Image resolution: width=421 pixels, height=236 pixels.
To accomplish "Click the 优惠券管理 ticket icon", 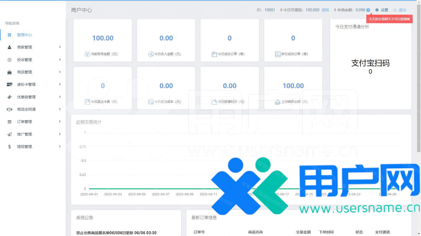I will point(9,97).
